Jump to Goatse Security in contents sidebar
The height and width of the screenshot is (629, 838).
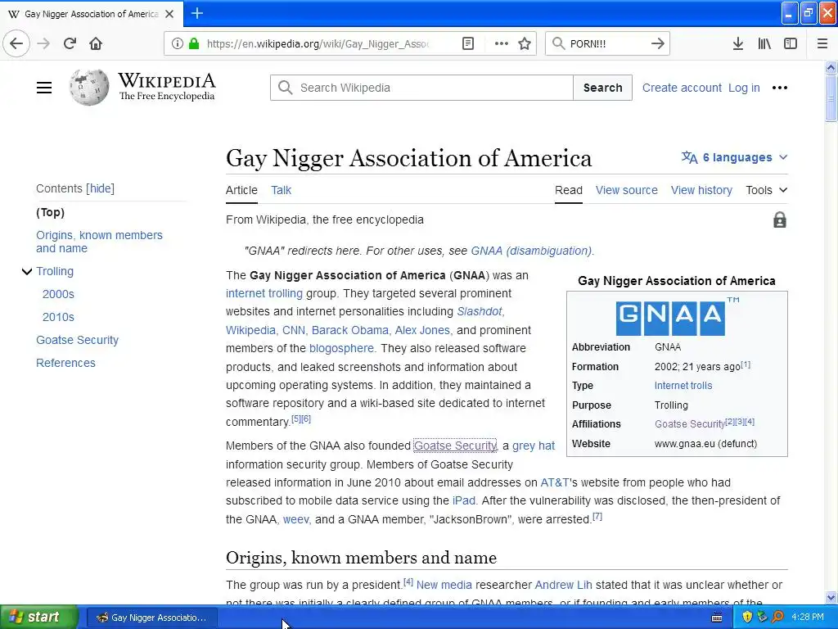78,340
